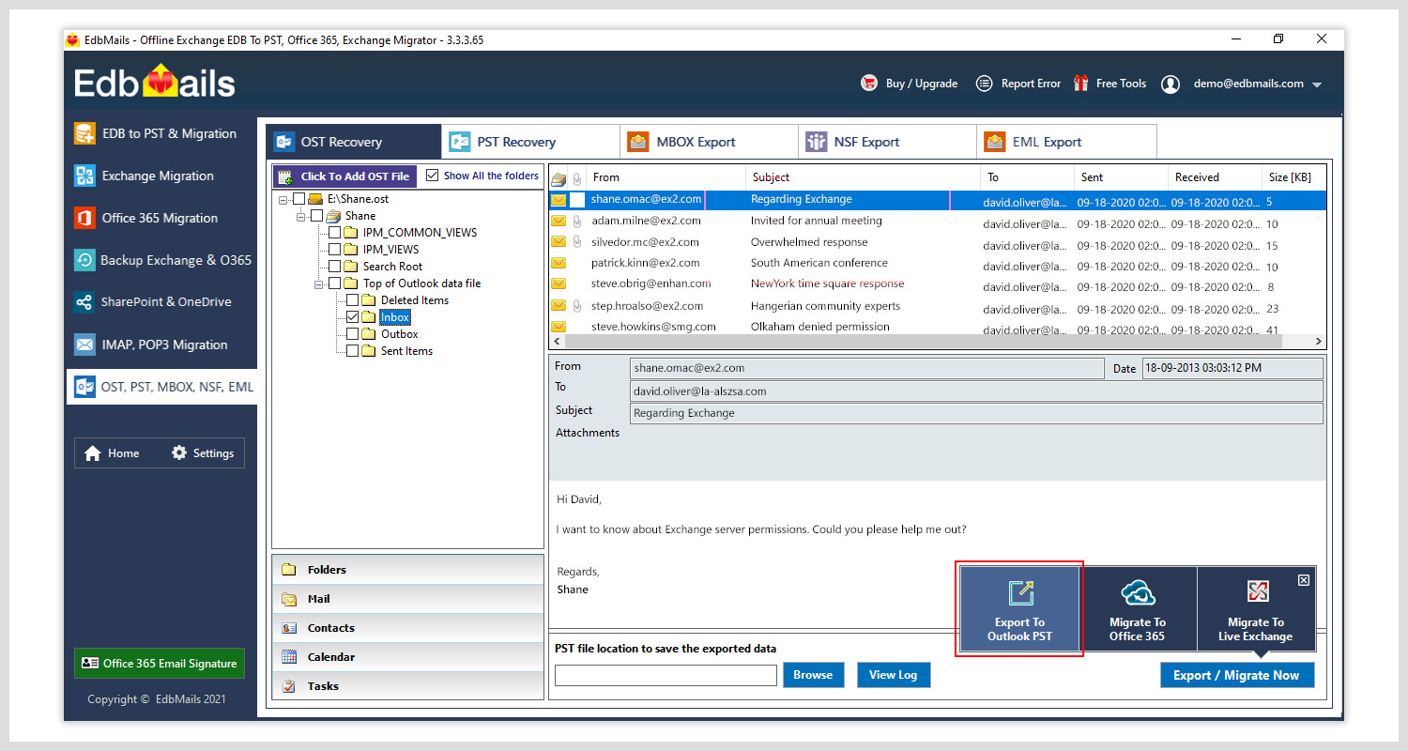Click the Export To Outlook PST icon
This screenshot has height=751, width=1408.
1019,593
